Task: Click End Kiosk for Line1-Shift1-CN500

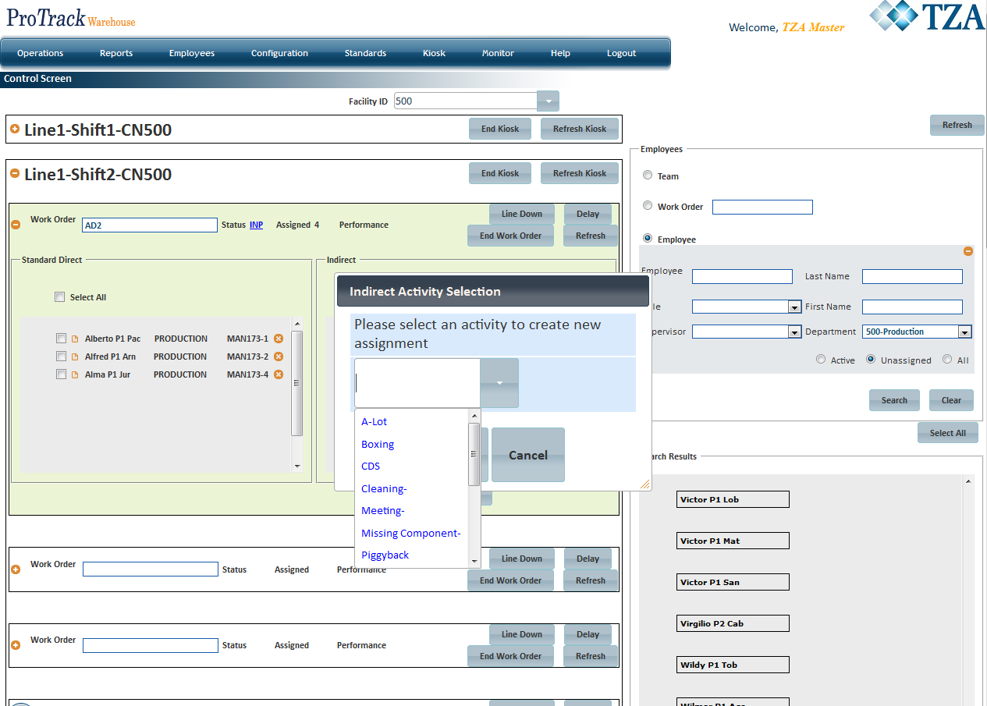Action: tap(500, 129)
